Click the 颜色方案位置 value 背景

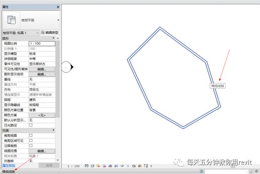pos(42,110)
